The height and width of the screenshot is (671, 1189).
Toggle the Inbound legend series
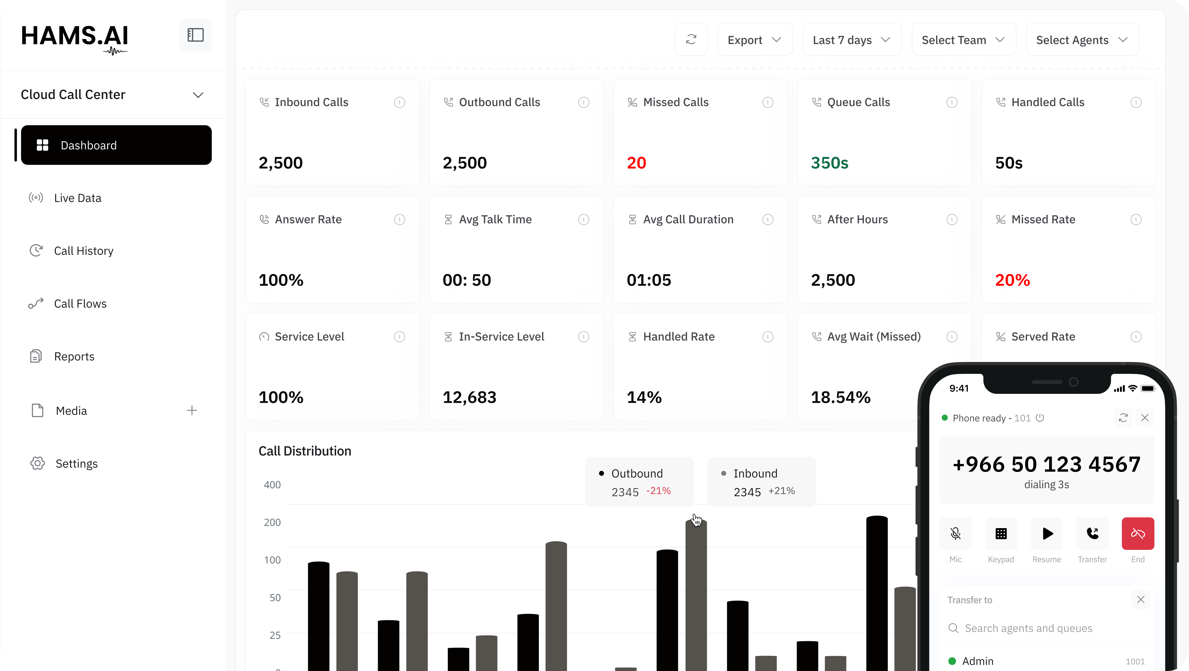(762, 482)
